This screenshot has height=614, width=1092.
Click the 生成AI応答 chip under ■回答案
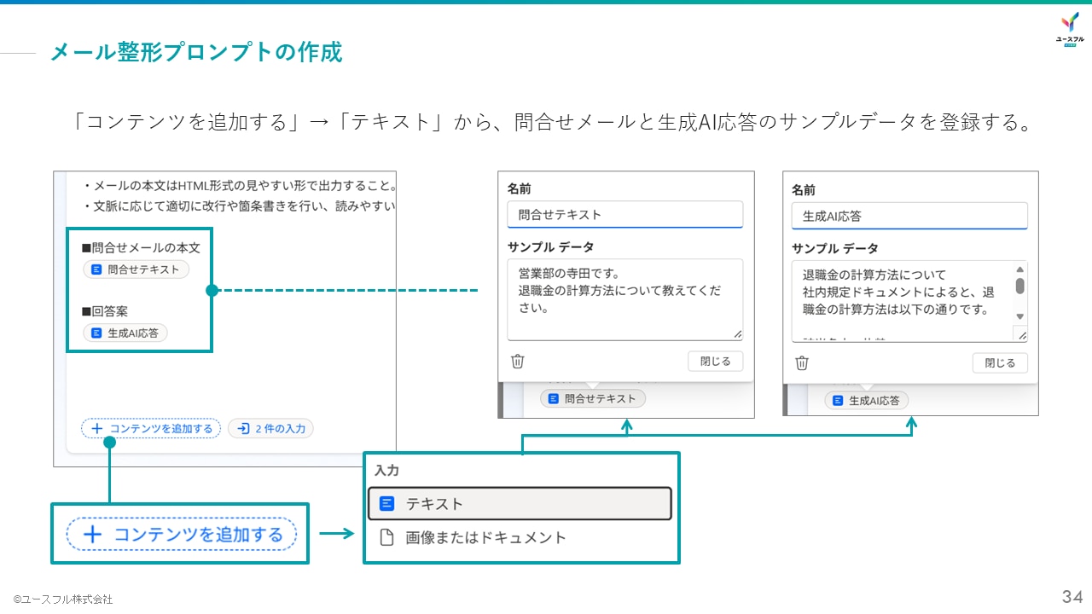point(125,333)
